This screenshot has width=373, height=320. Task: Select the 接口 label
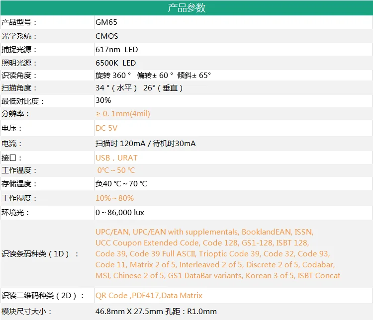pyautogui.click(x=11, y=158)
